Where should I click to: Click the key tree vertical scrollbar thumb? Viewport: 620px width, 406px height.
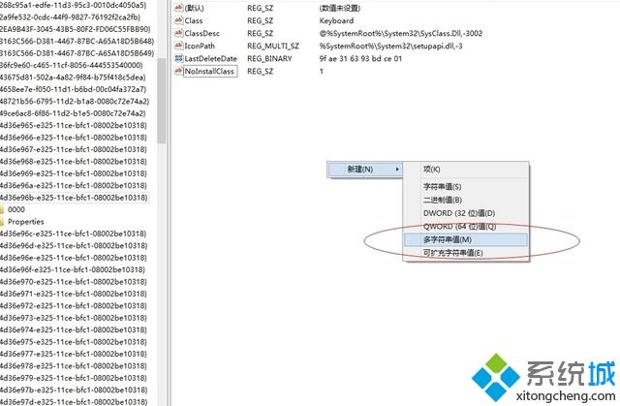pos(161,100)
